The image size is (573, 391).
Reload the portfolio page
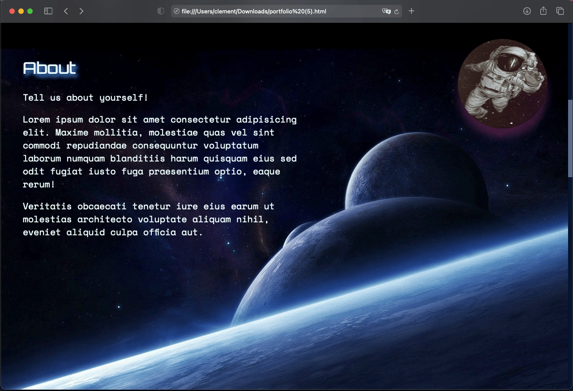pos(397,11)
